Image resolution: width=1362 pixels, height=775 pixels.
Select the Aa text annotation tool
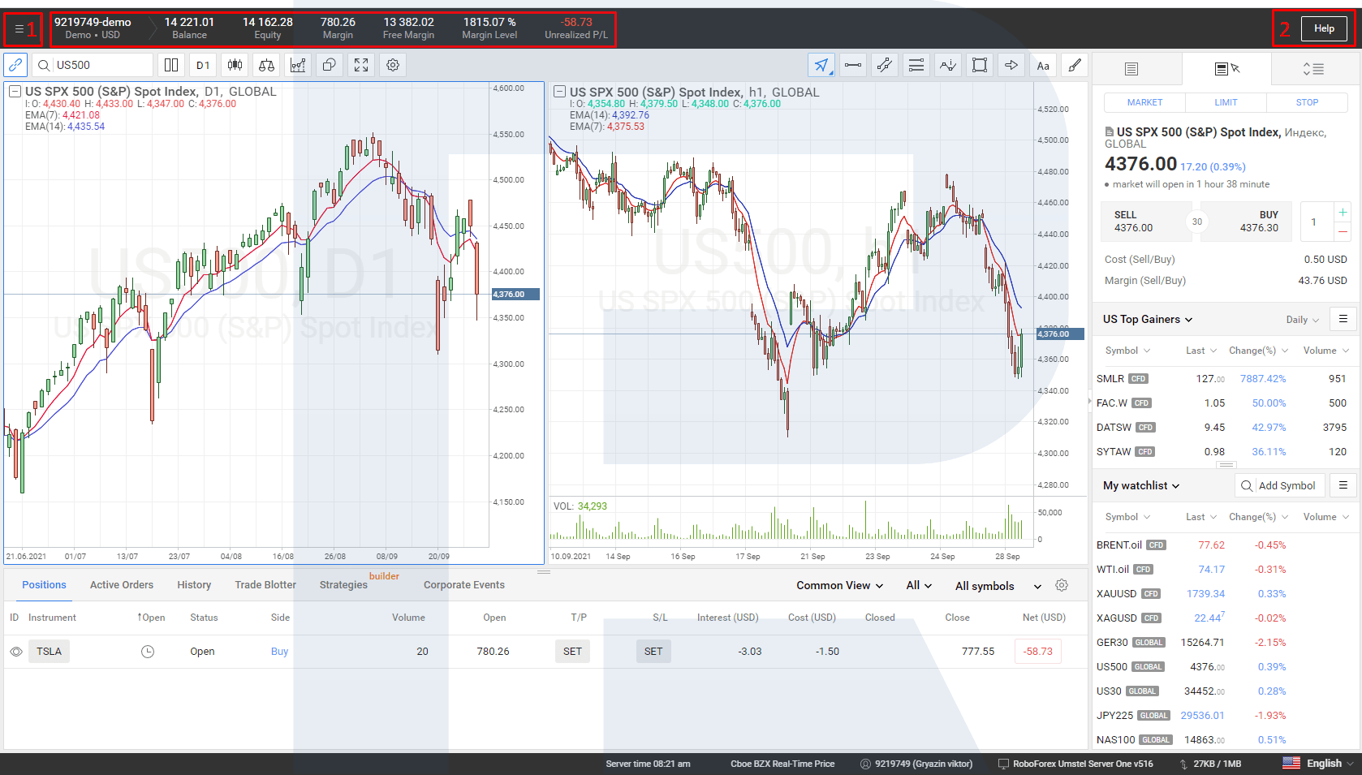coord(1043,65)
